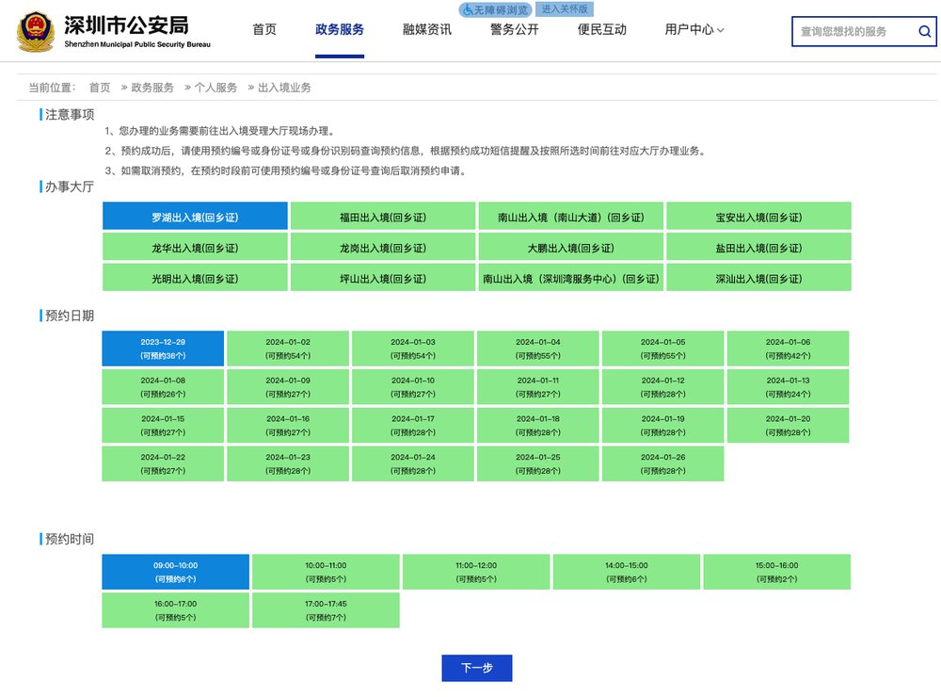Pick the 17:00–17:45 time slot

pyautogui.click(x=325, y=609)
